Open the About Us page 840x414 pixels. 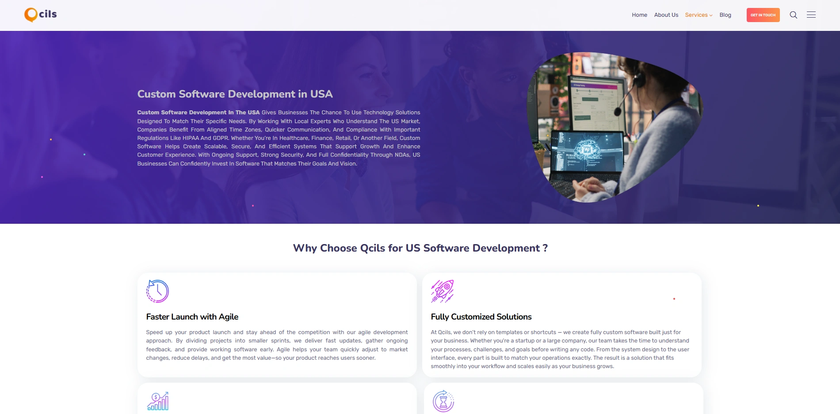click(x=666, y=15)
